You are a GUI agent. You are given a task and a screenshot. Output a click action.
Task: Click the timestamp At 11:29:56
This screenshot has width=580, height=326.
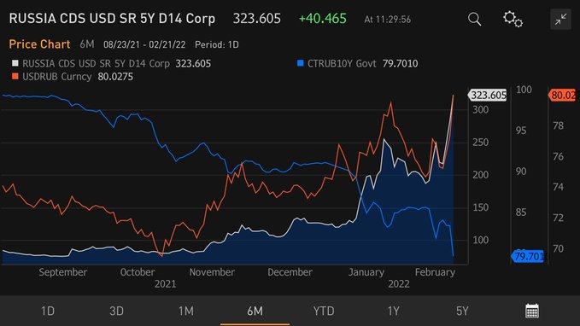click(387, 20)
